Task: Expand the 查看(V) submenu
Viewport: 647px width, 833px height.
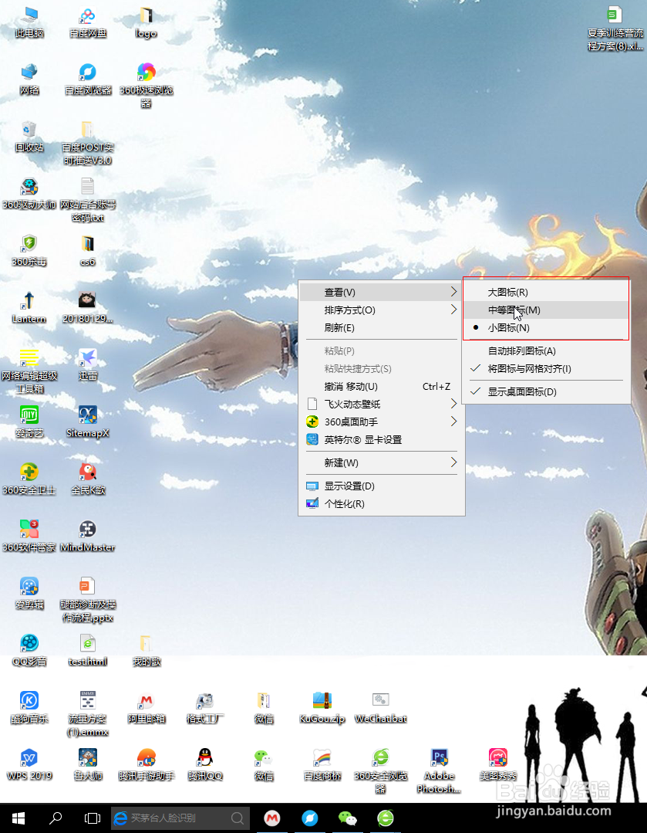Action: tap(382, 292)
